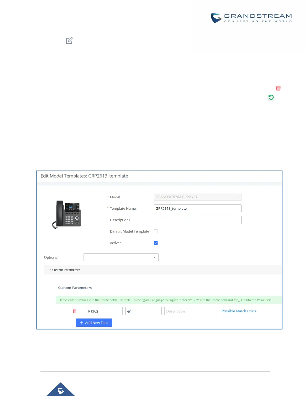Click the GRP2613 phone image
Viewport: 306px width, 396px height.
pos(67,214)
